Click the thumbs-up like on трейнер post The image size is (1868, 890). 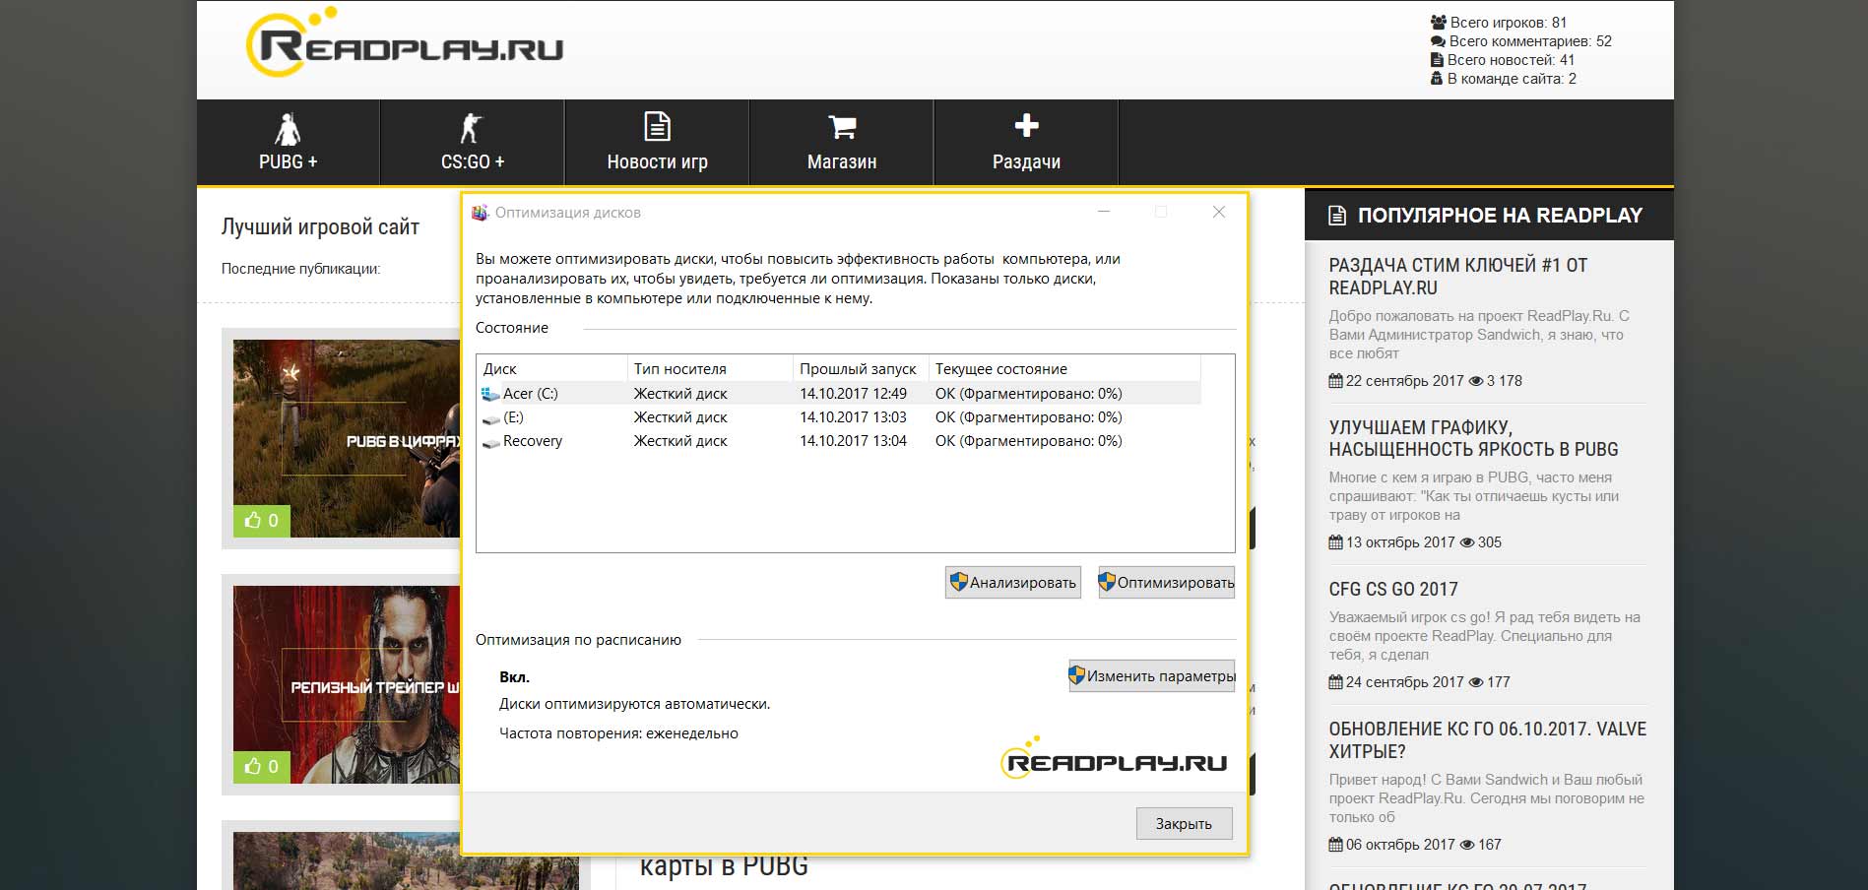tap(262, 766)
